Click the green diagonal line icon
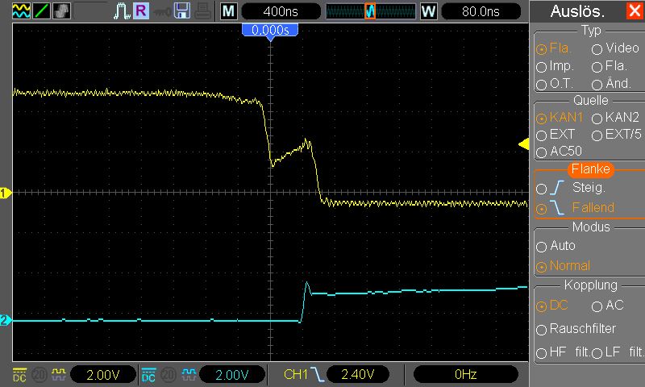The width and height of the screenshot is (645, 387). point(41,11)
